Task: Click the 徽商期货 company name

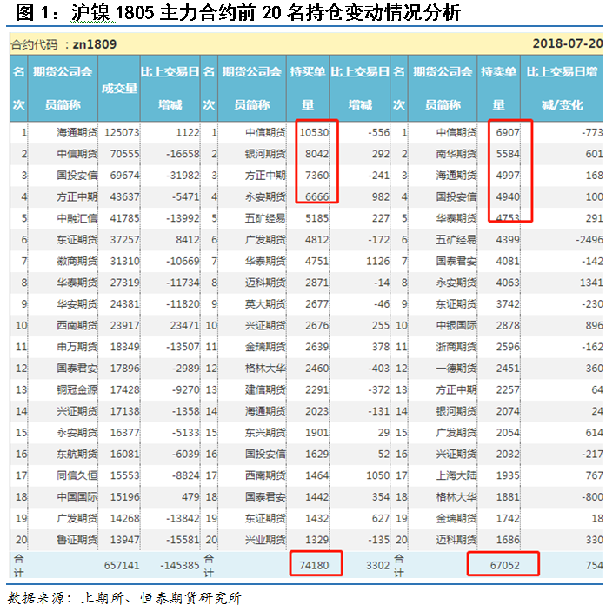Action: pos(77,261)
